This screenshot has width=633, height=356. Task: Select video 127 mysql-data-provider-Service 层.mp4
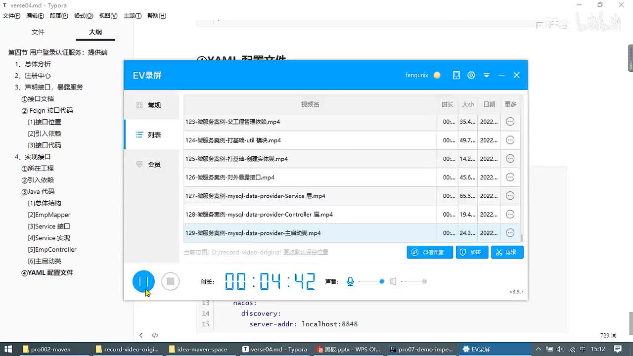(x=352, y=196)
